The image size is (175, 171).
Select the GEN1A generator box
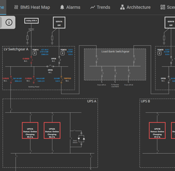click(59, 23)
